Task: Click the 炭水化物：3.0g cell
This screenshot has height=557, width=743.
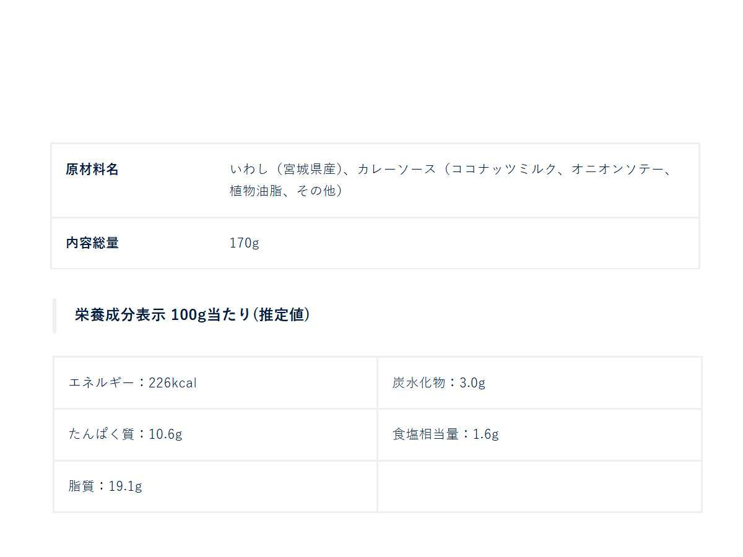Action: (x=438, y=383)
